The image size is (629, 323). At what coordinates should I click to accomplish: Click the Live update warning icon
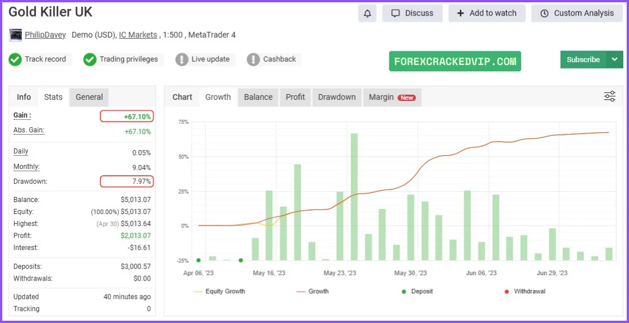tap(182, 59)
